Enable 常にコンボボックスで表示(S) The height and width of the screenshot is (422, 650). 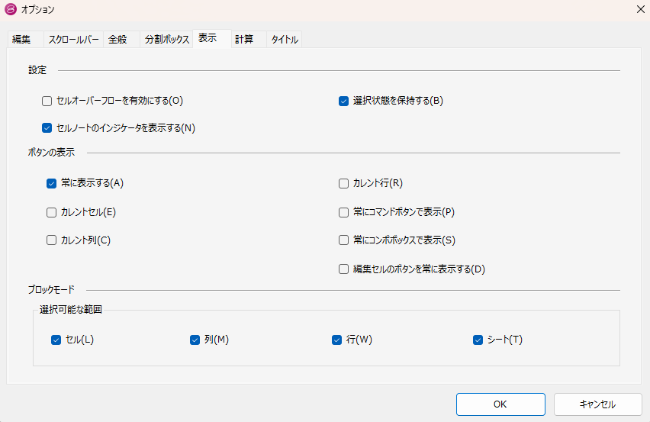343,240
